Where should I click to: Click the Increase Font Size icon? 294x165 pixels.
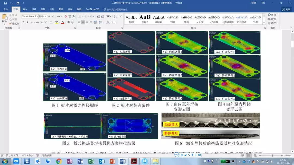click(x=49, y=16)
